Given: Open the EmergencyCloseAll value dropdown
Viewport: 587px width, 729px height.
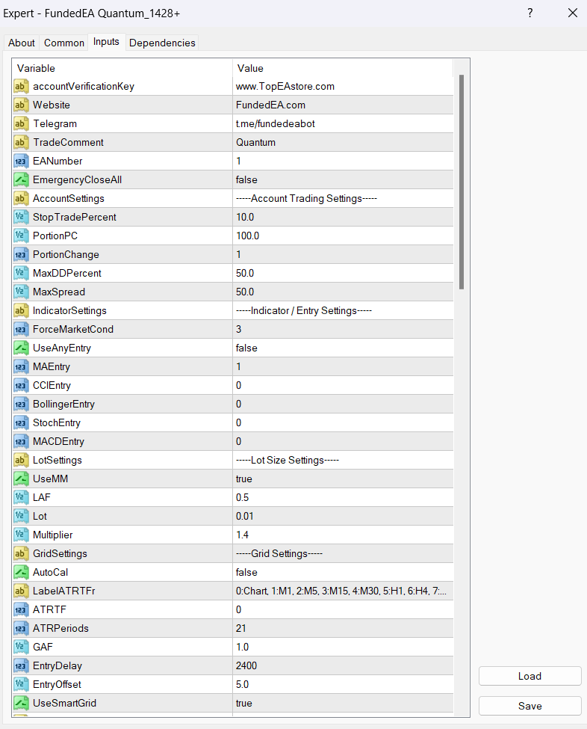Looking at the screenshot, I should (342, 180).
